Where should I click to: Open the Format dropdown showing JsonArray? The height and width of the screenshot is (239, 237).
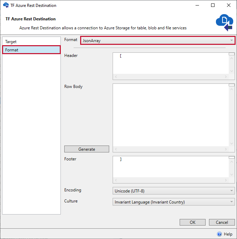tap(158, 41)
